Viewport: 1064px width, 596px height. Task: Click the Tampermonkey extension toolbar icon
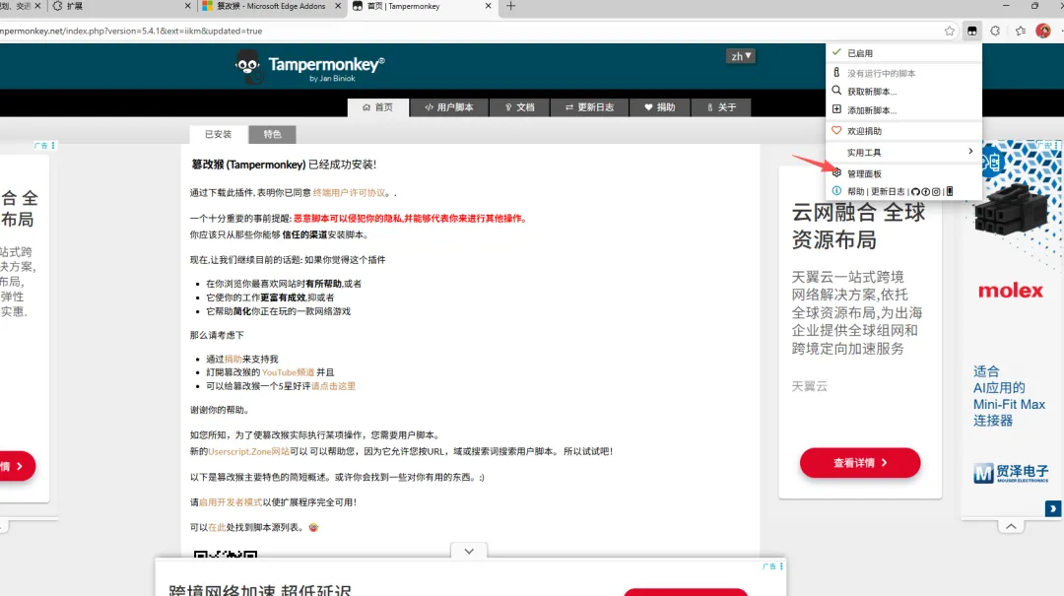(x=971, y=31)
